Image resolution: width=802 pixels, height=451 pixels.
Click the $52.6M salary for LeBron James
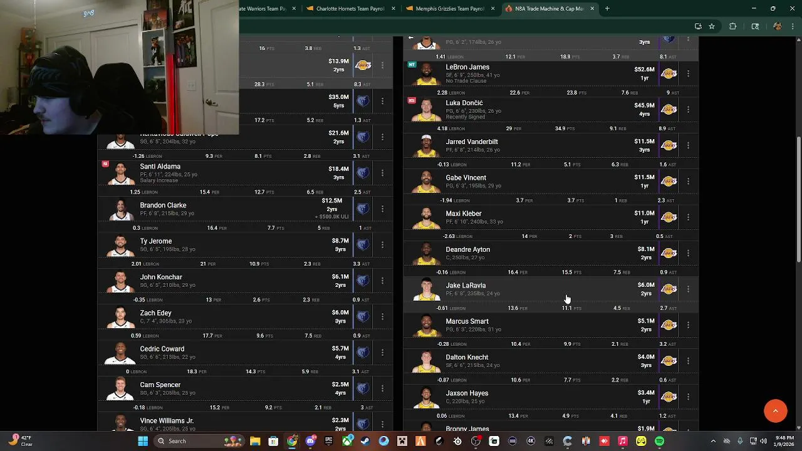pyautogui.click(x=644, y=70)
